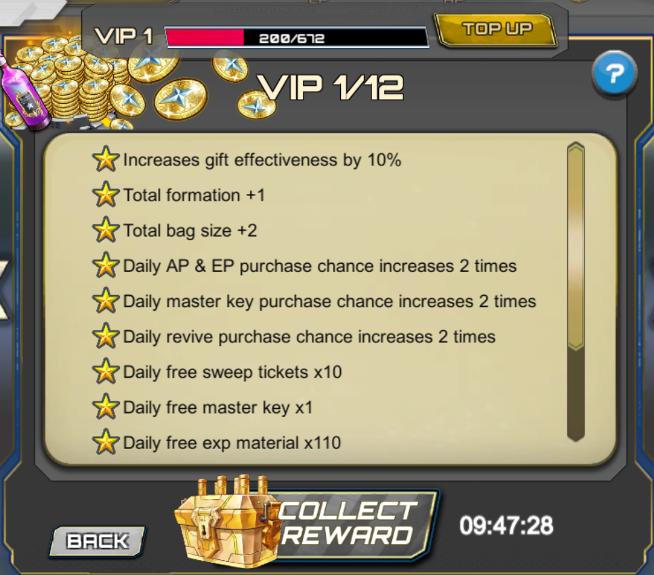This screenshot has height=575, width=654.
Task: Click the star beside Daily free sweep tickets
Action: [106, 372]
